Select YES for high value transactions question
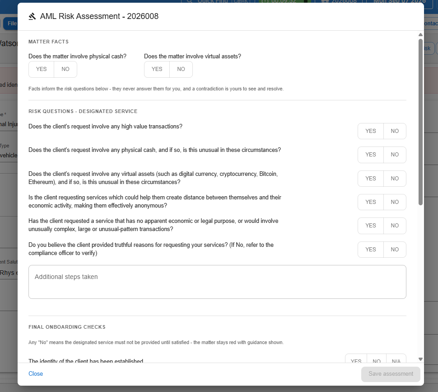Viewport: 438px width, 392px height. (371, 131)
